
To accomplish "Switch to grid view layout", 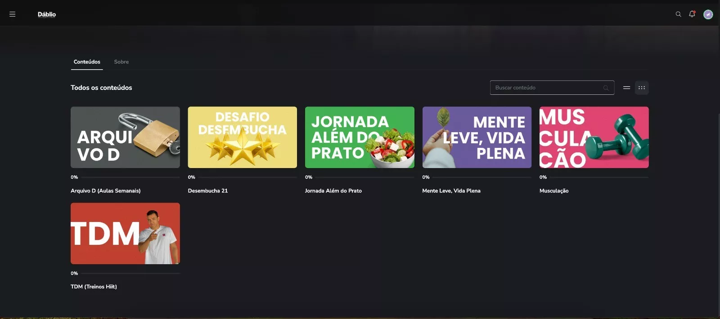I will (642, 88).
